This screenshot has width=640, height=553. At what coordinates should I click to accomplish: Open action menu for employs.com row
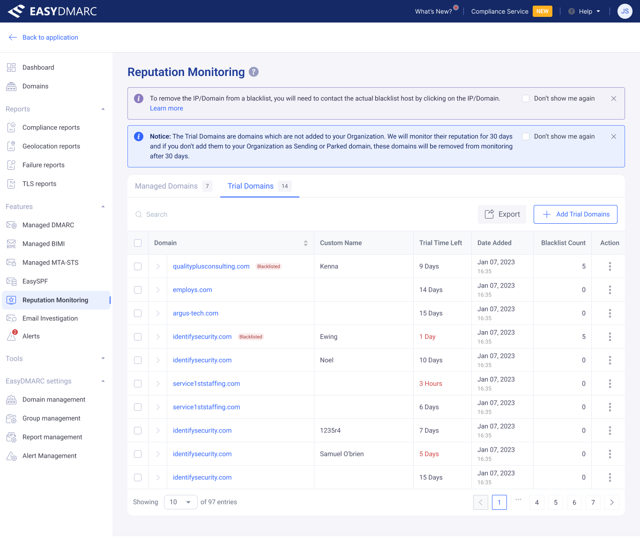610,290
